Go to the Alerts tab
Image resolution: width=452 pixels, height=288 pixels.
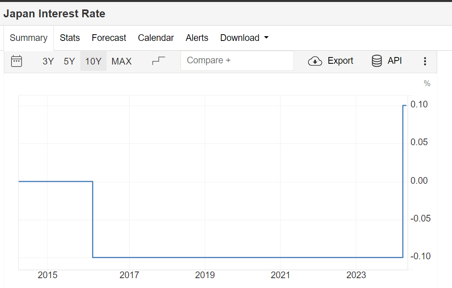click(197, 38)
